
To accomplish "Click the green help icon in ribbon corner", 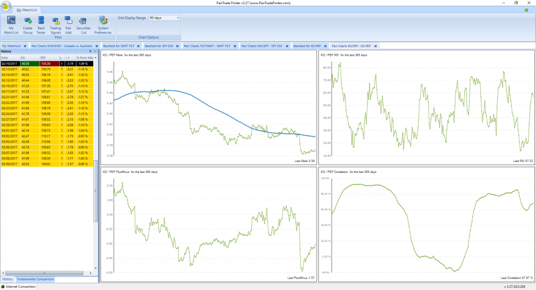I will [x=526, y=10].
